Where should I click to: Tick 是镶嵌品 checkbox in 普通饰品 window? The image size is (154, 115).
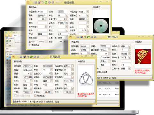30,45
